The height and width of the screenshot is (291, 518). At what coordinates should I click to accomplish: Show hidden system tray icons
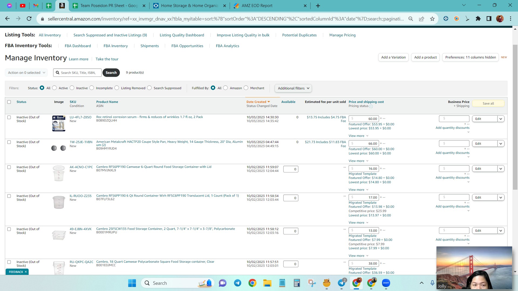click(421, 283)
